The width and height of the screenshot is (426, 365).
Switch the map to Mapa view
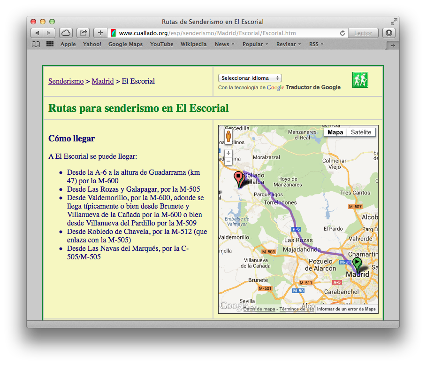(x=335, y=132)
